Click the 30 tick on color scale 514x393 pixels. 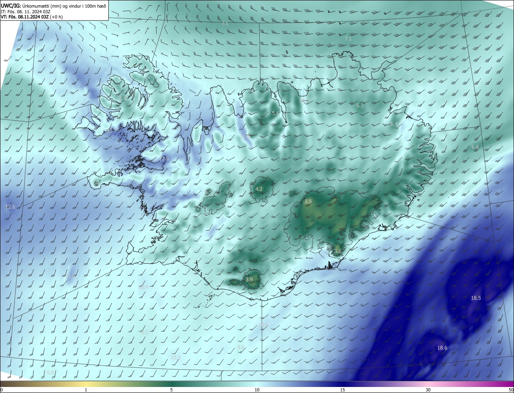pyautogui.click(x=428, y=390)
